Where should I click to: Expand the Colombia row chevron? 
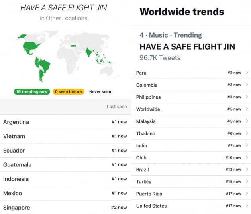tap(247, 85)
